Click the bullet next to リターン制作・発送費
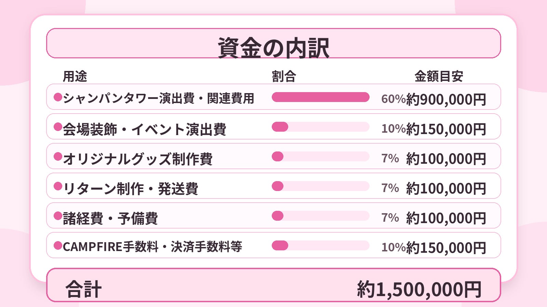Viewport: 547px width, 307px height. tap(58, 186)
